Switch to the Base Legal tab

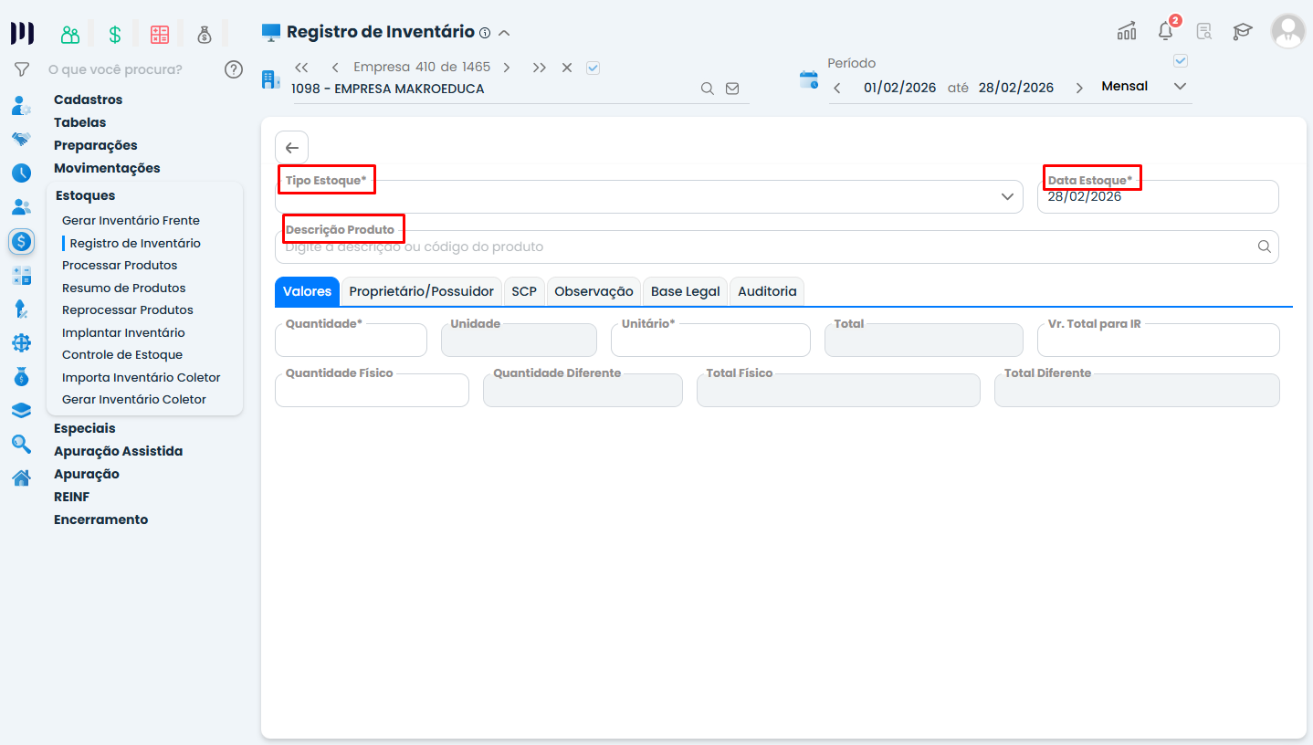686,291
